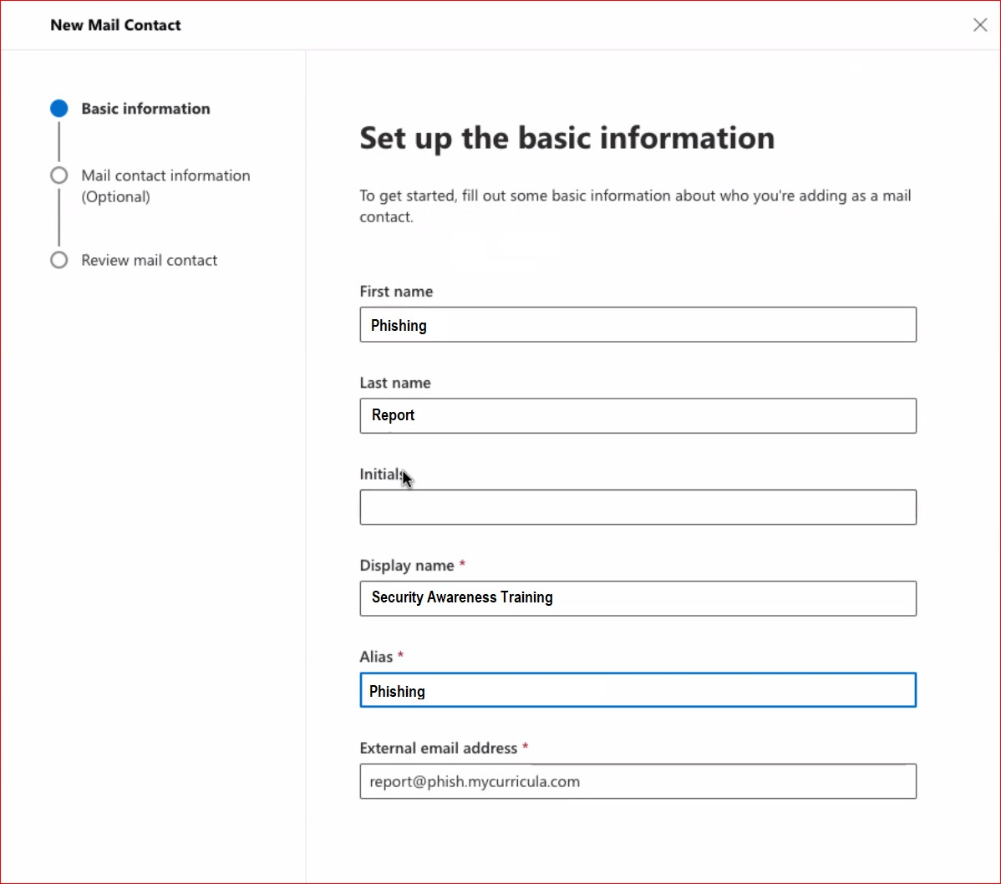Select the Review mail contact step circle

(58, 261)
